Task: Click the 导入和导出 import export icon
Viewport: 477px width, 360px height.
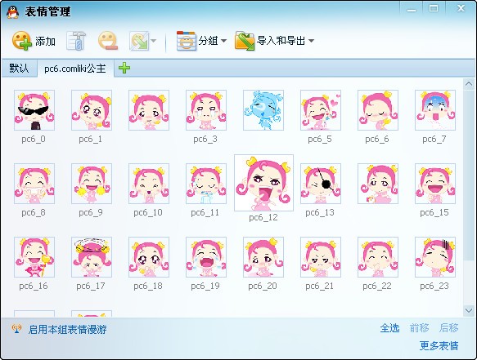Action: 245,41
